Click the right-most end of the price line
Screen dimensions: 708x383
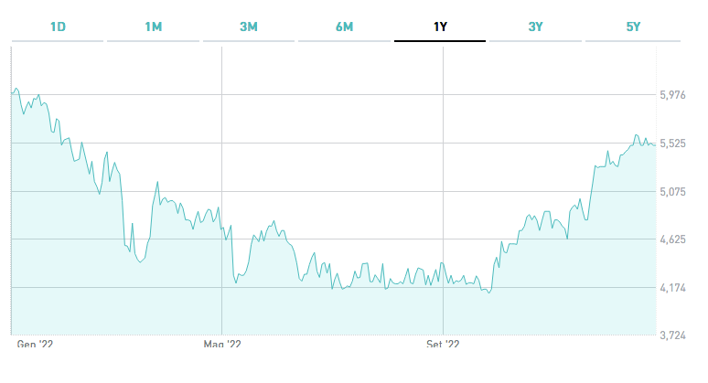tap(655, 144)
